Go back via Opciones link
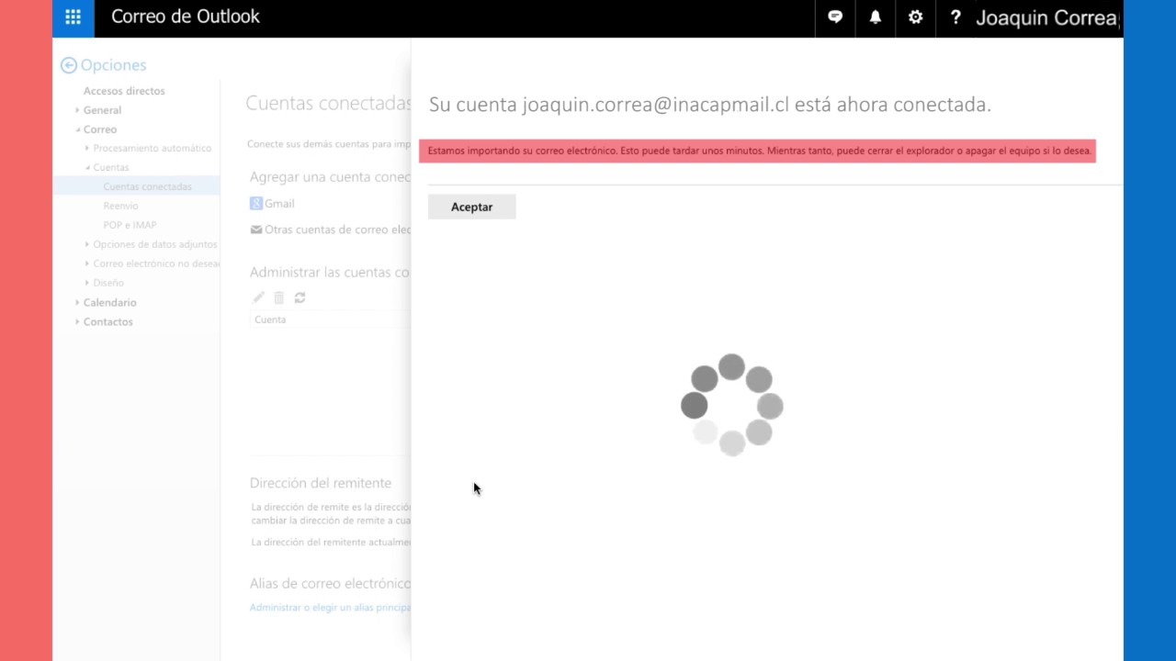This screenshot has width=1176, height=661. 113,65
